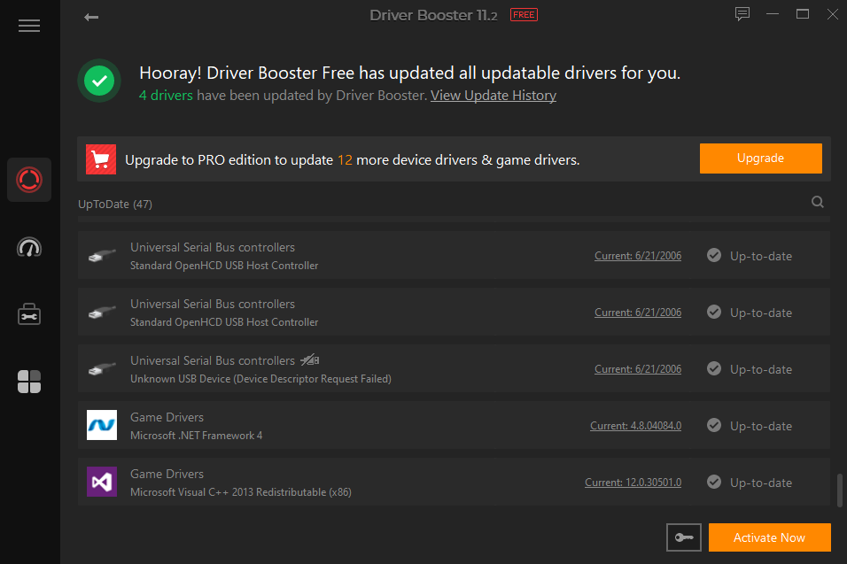This screenshot has height=564, width=847.
Task: Open Unknown USB Device Current: 6/21/2006 link
Action: point(638,369)
